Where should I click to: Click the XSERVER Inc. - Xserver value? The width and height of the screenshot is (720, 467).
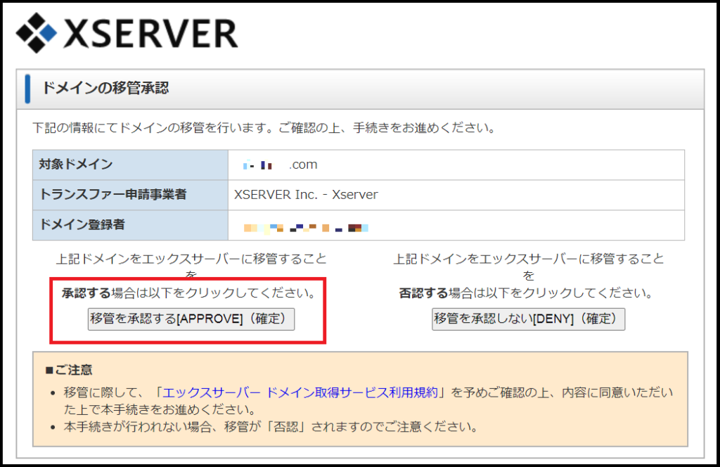(x=306, y=195)
